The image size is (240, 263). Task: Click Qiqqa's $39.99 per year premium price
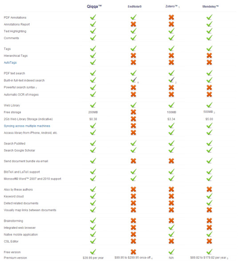[93, 258]
